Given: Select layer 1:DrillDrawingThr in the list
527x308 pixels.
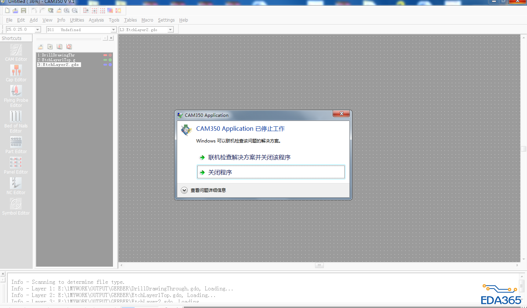Looking at the screenshot, I should (x=56, y=55).
